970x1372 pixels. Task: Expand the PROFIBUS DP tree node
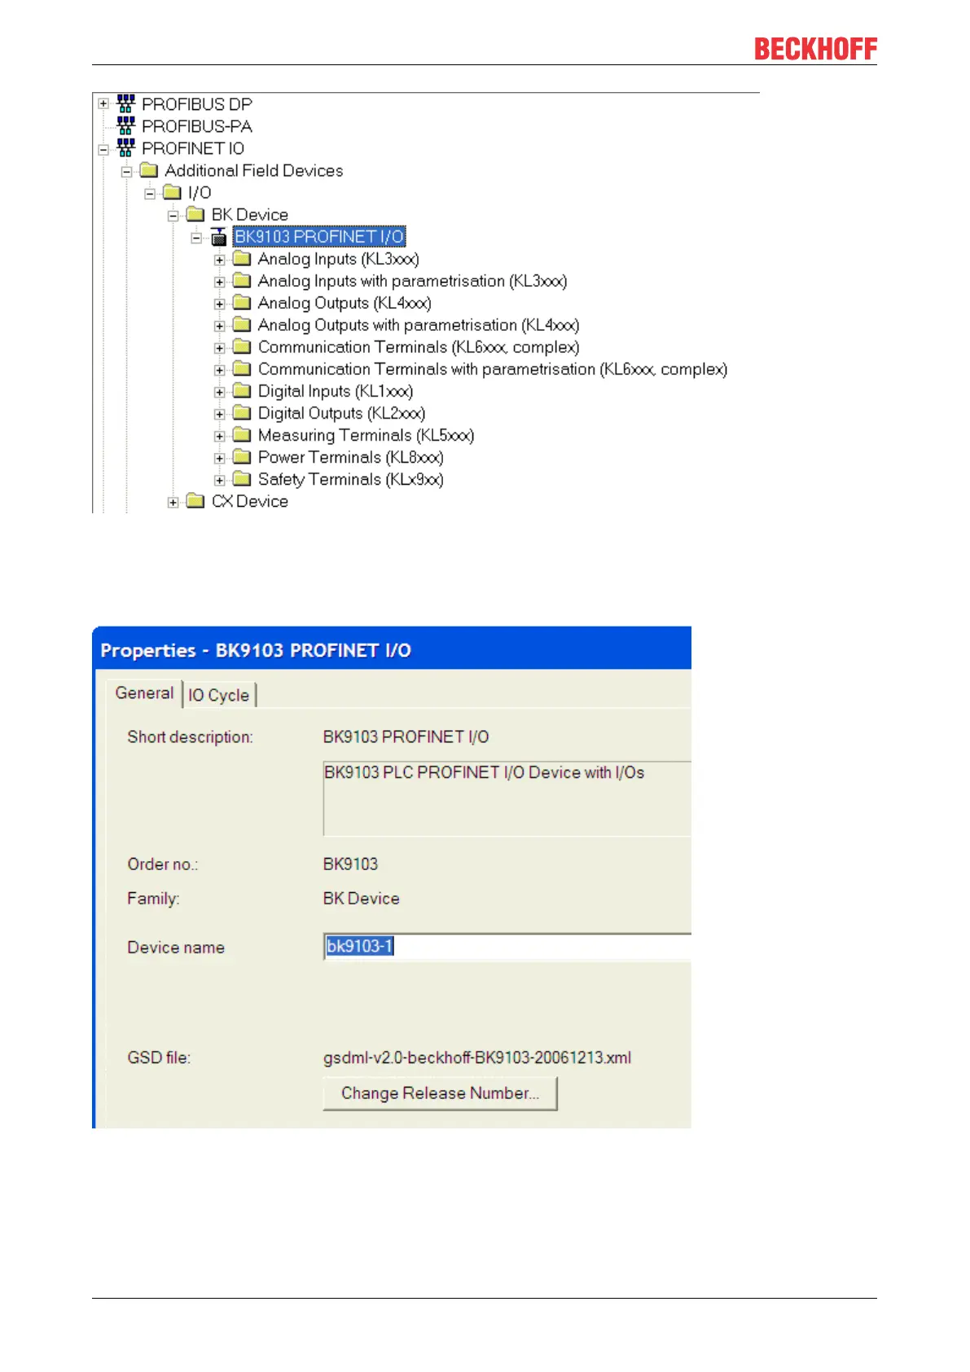point(103,104)
